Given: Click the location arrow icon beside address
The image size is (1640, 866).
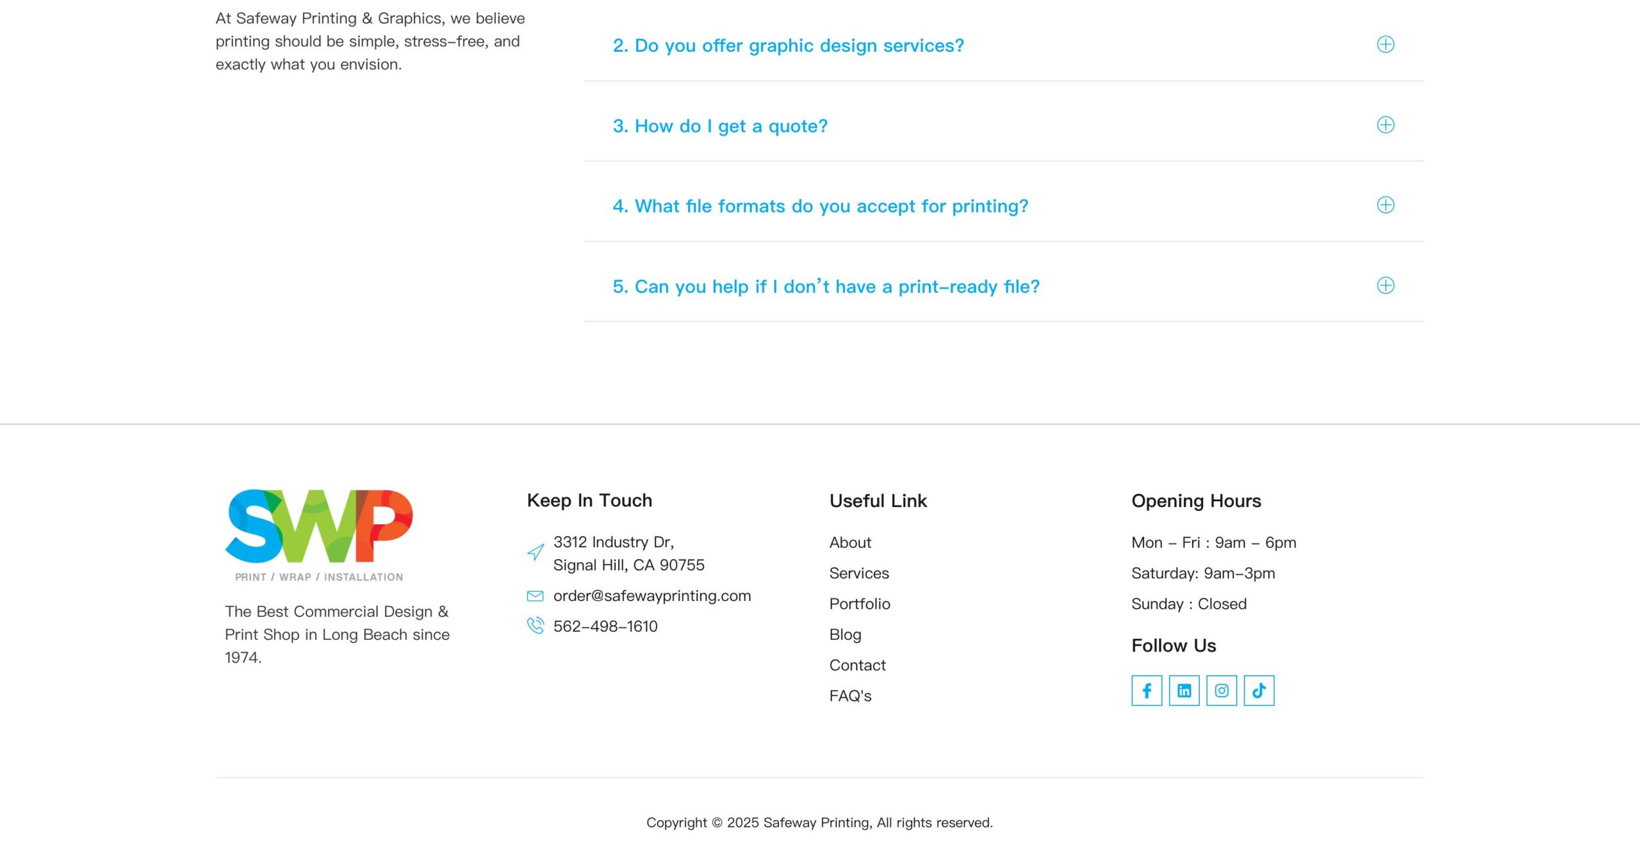Looking at the screenshot, I should point(536,552).
